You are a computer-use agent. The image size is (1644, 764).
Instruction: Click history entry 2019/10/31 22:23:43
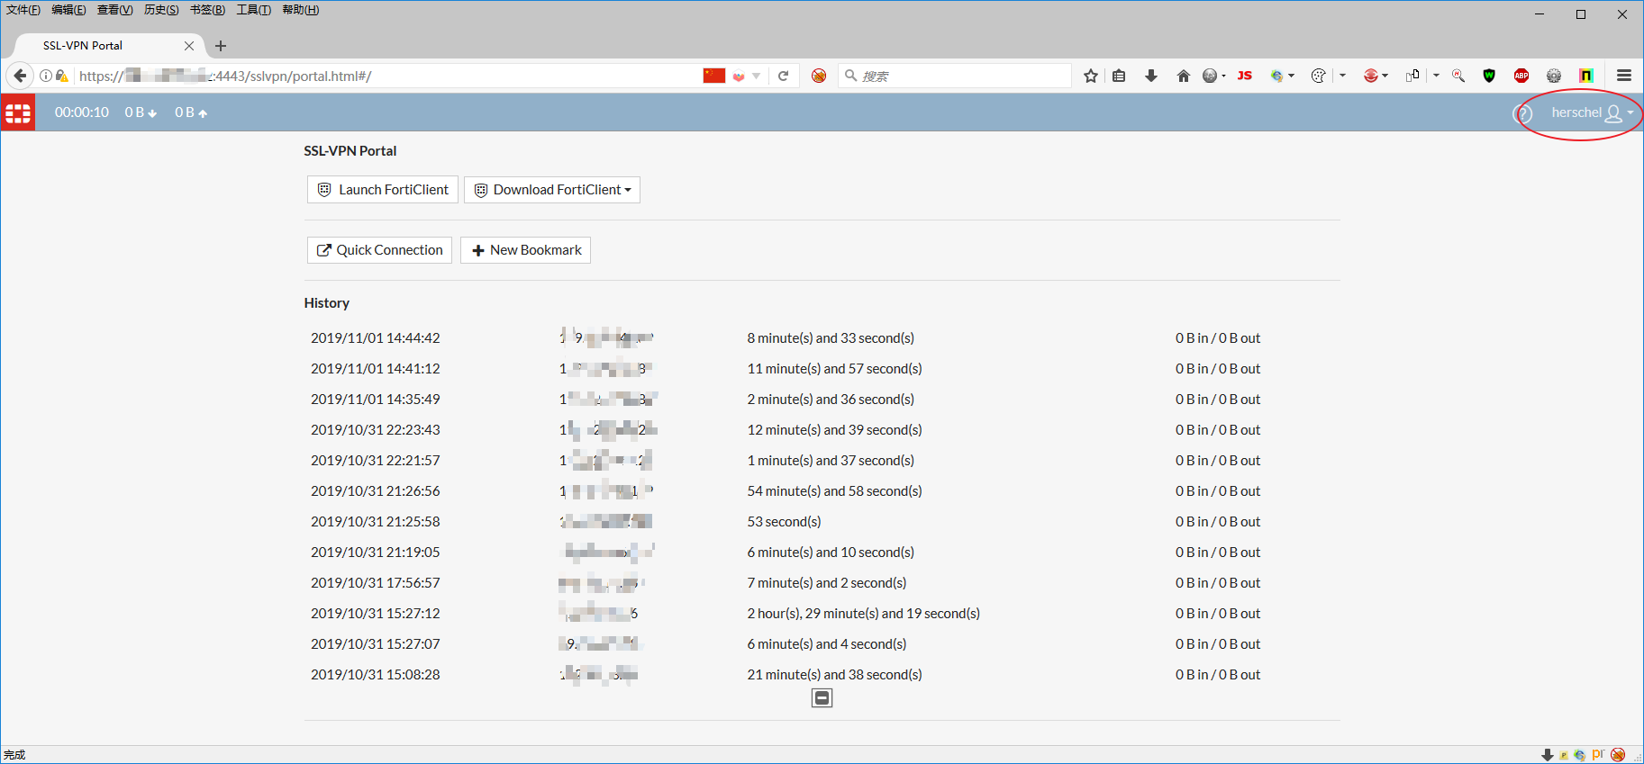pyautogui.click(x=376, y=430)
